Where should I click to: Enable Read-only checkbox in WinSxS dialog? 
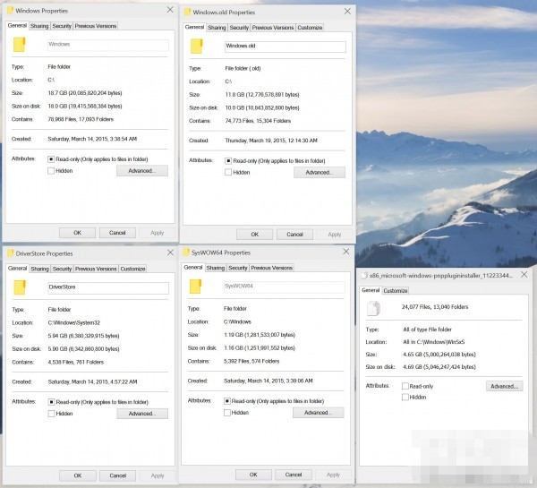[405, 386]
